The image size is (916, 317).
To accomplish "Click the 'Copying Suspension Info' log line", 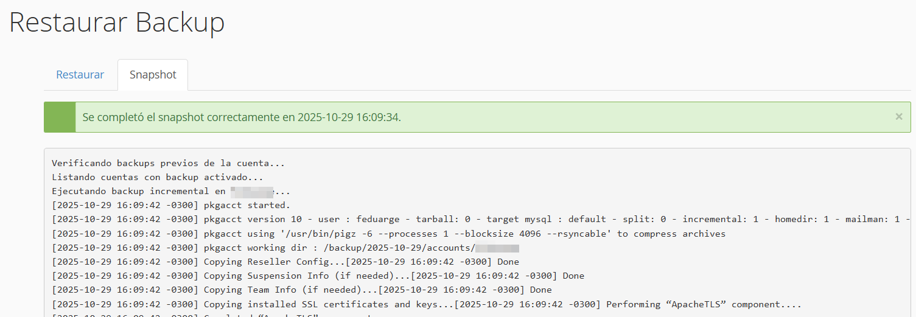I will (x=316, y=276).
